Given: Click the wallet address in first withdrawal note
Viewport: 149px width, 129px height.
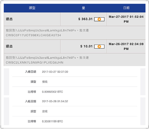Looking at the screenshot, I should click(46, 30).
